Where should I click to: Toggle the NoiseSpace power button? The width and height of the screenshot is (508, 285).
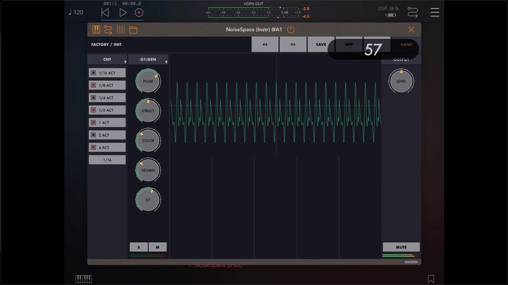pos(291,30)
